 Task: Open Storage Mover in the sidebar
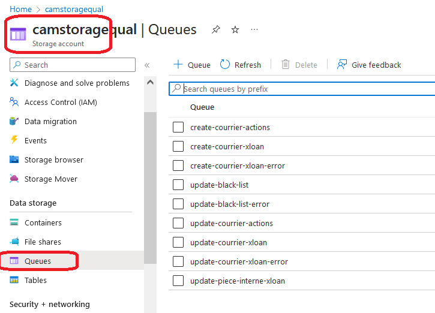[50, 179]
